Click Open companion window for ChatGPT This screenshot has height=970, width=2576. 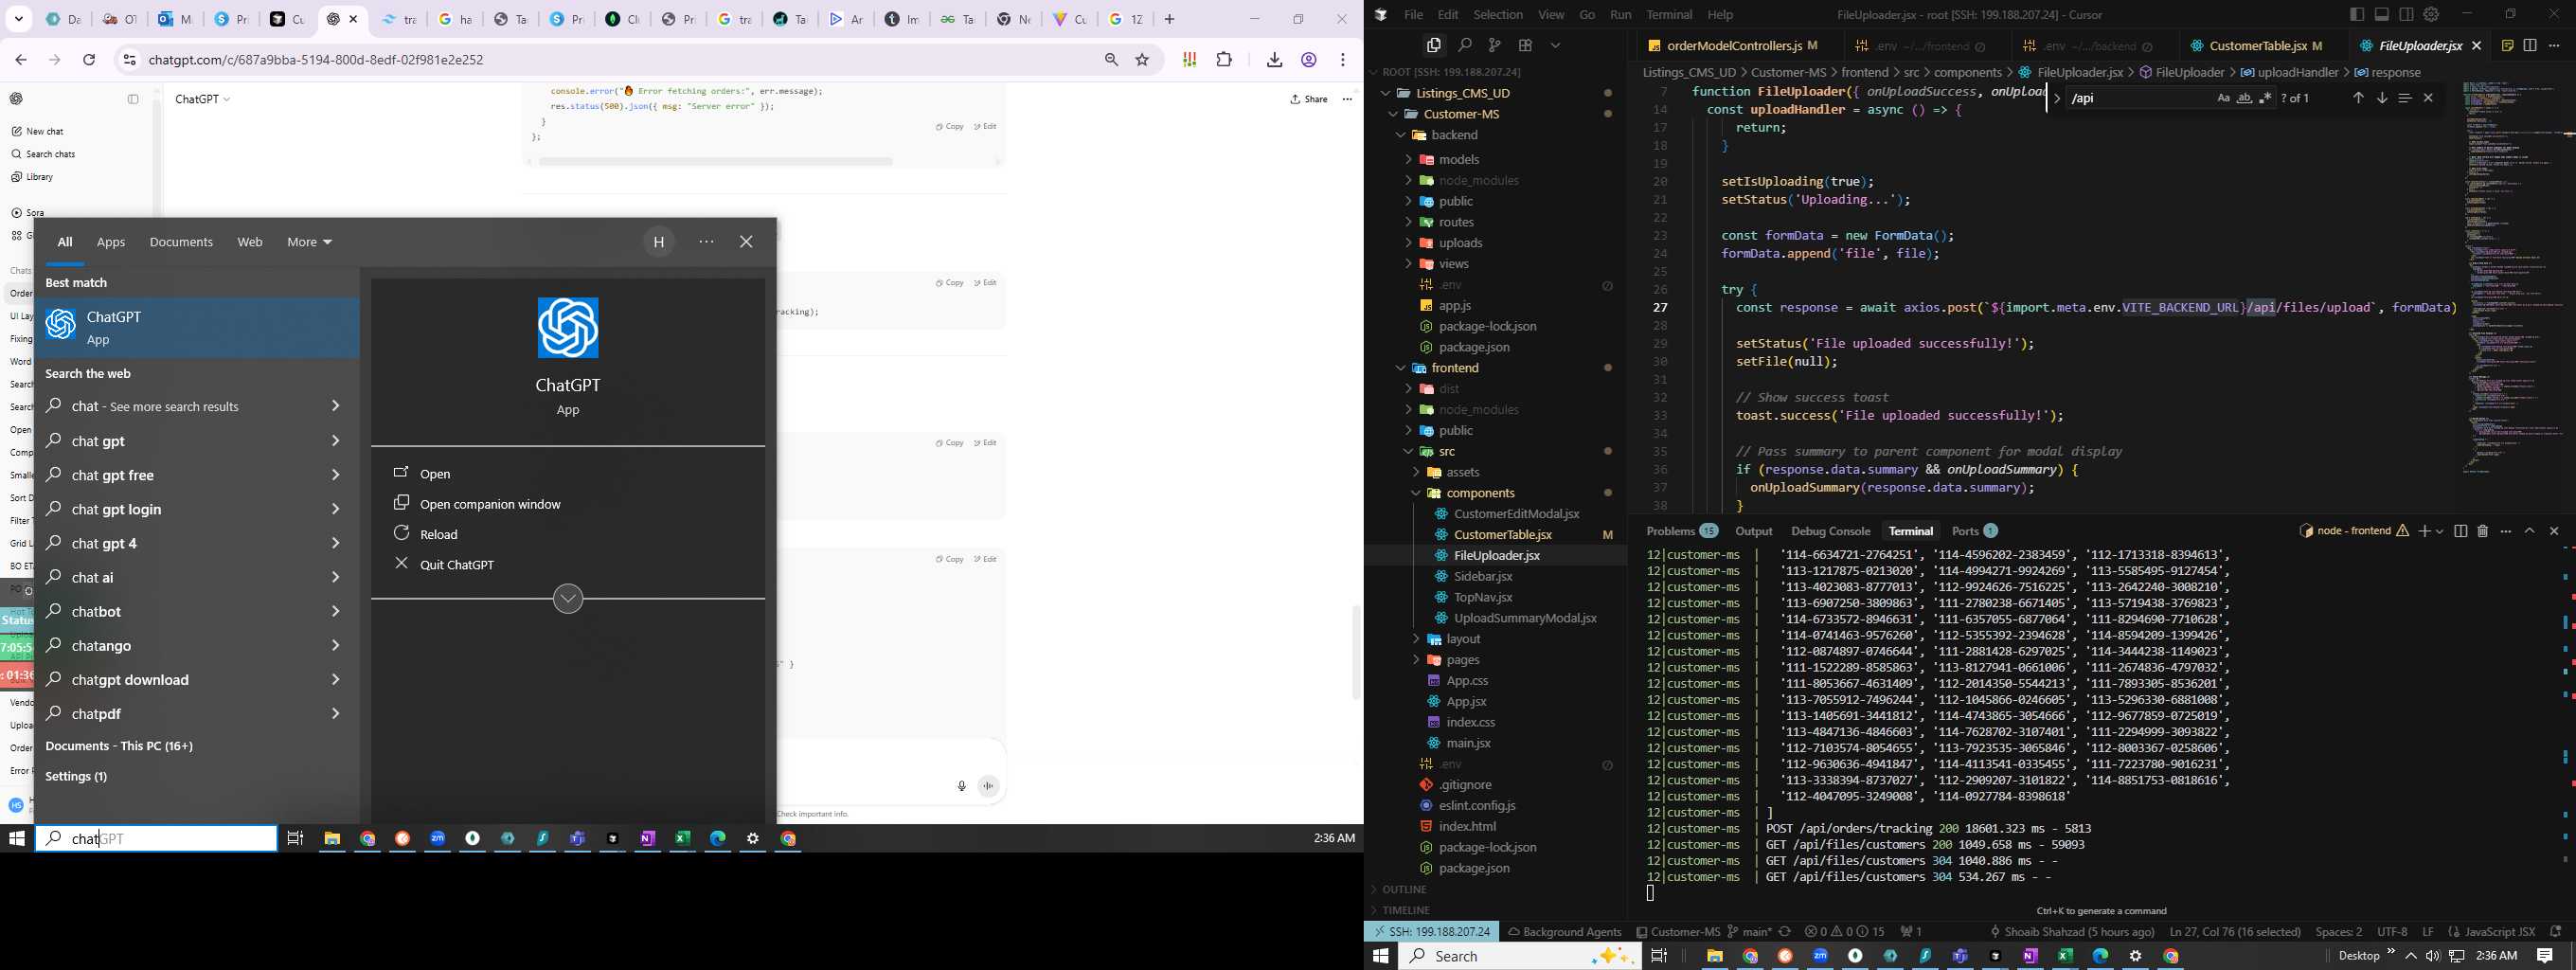(x=490, y=504)
